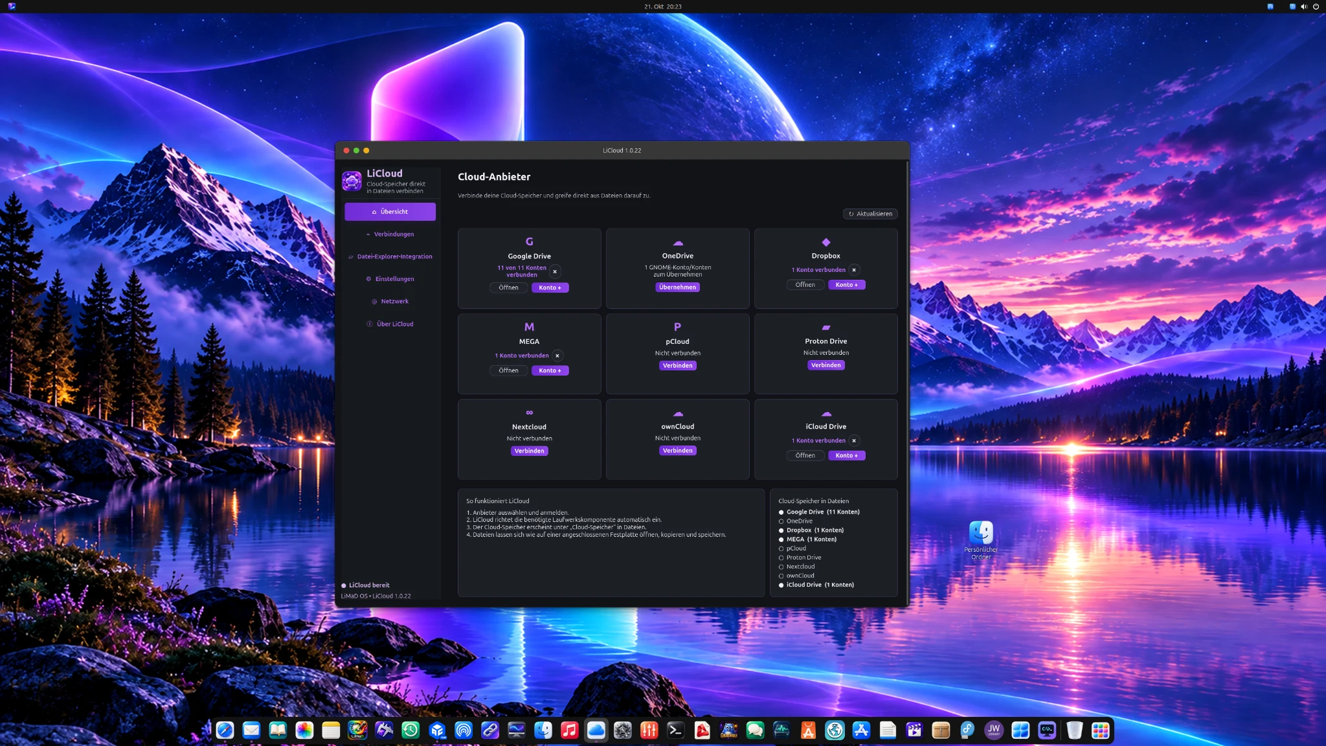The width and height of the screenshot is (1326, 746).
Task: Open the Persönlicher Ordner desktop icon
Action: pyautogui.click(x=981, y=540)
